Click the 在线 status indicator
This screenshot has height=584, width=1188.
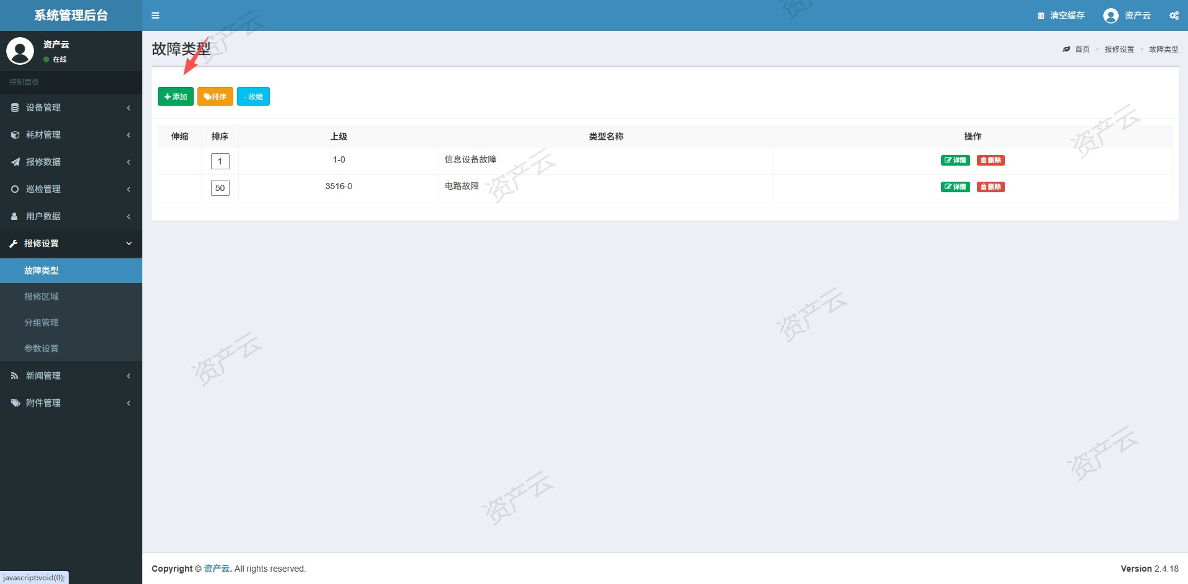tap(55, 59)
